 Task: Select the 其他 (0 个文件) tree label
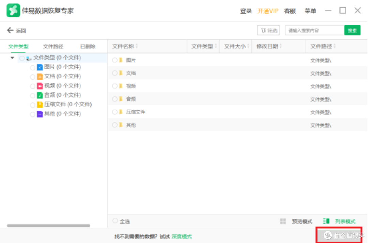(x=63, y=114)
